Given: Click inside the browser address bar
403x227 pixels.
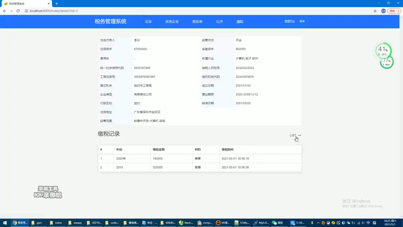Looking at the screenshot, I should coord(101,11).
